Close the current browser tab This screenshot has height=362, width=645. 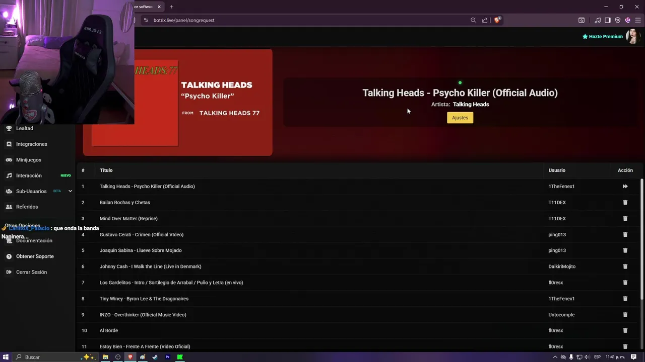pos(159,7)
